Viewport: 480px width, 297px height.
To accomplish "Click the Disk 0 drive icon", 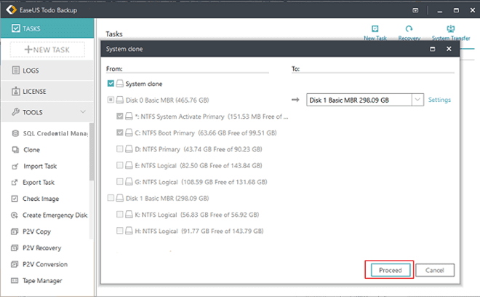I will (x=120, y=100).
